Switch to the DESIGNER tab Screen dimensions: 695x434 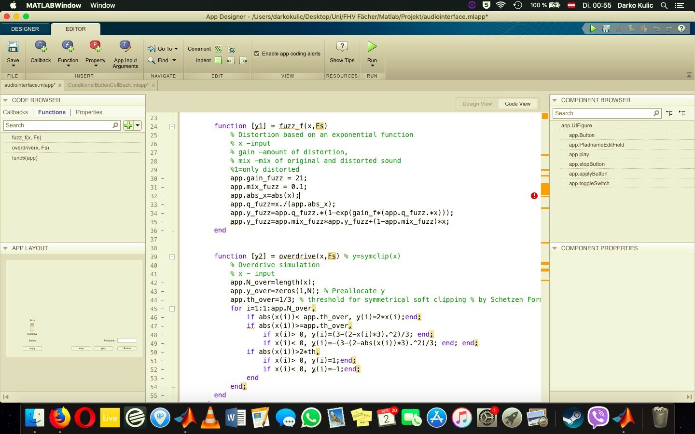pos(25,29)
